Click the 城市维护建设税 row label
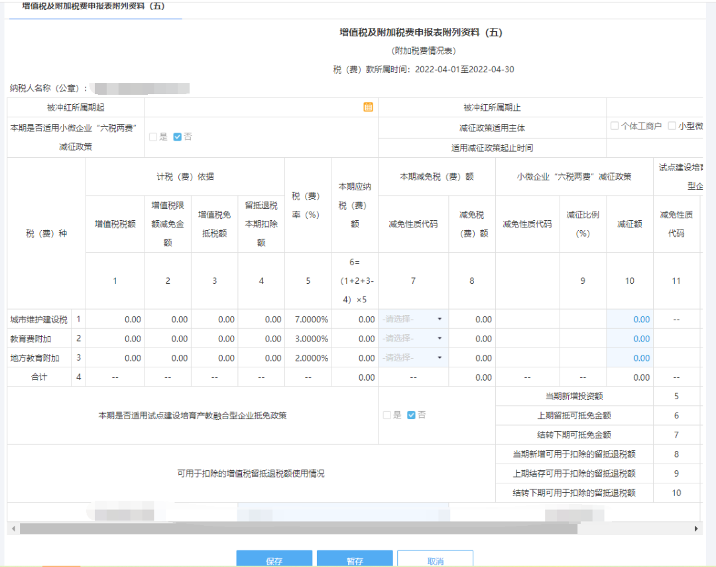The width and height of the screenshot is (716, 567). 39,320
